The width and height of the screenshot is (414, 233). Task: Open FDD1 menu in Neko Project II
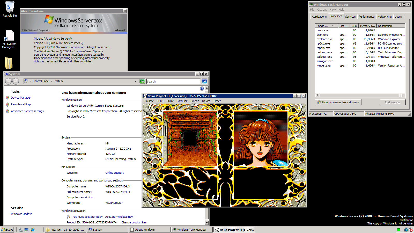pyautogui.click(x=160, y=101)
